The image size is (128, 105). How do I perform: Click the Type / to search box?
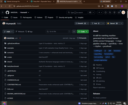[x=77, y=13]
